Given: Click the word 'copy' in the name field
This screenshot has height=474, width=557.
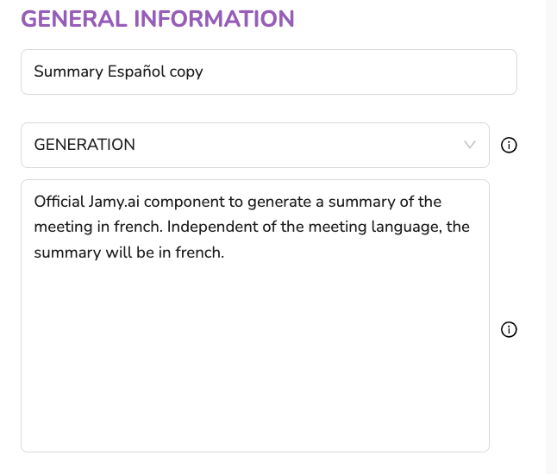Looking at the screenshot, I should click(186, 72).
